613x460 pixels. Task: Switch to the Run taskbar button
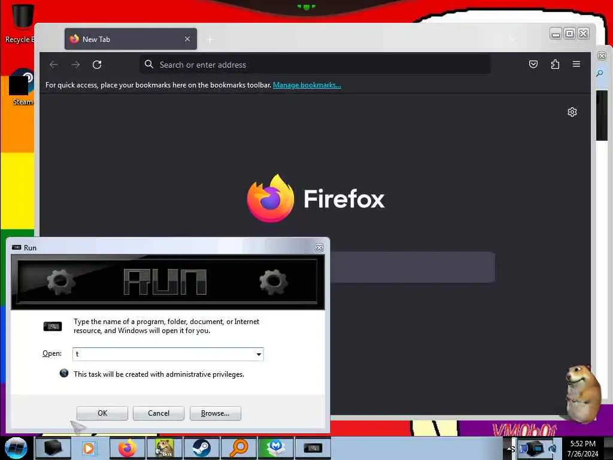pos(312,448)
